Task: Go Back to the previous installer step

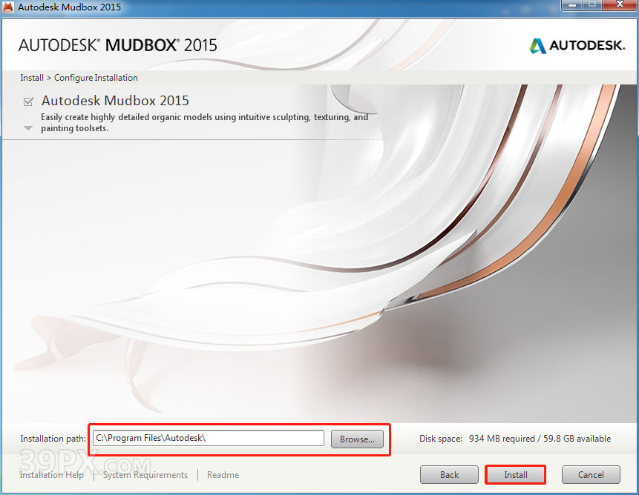Action: (449, 474)
